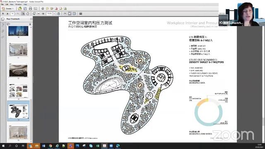The width and height of the screenshot is (265, 149).
Task: Zoom out with the minus icon
Action: click(x=39, y=14)
